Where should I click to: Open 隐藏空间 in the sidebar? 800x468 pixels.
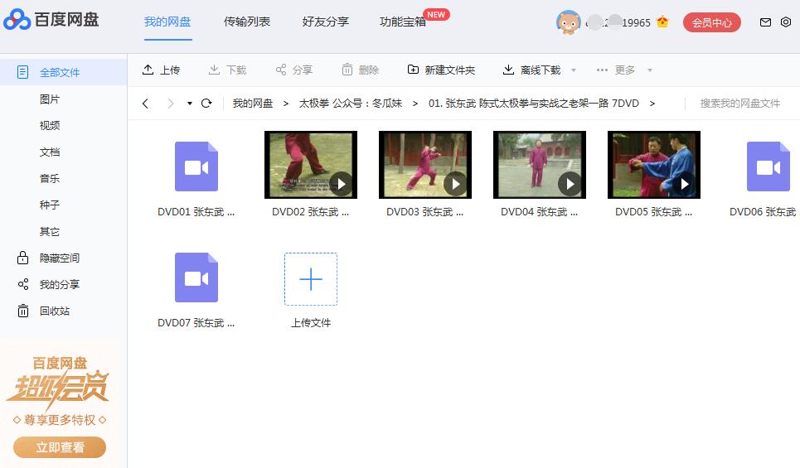pyautogui.click(x=60, y=258)
